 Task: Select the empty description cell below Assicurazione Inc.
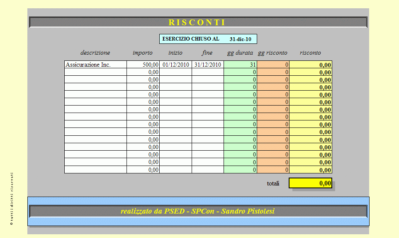point(95,72)
